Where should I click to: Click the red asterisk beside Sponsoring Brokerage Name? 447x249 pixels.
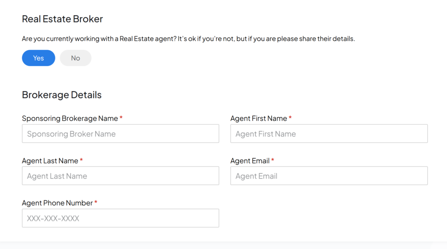(121, 118)
